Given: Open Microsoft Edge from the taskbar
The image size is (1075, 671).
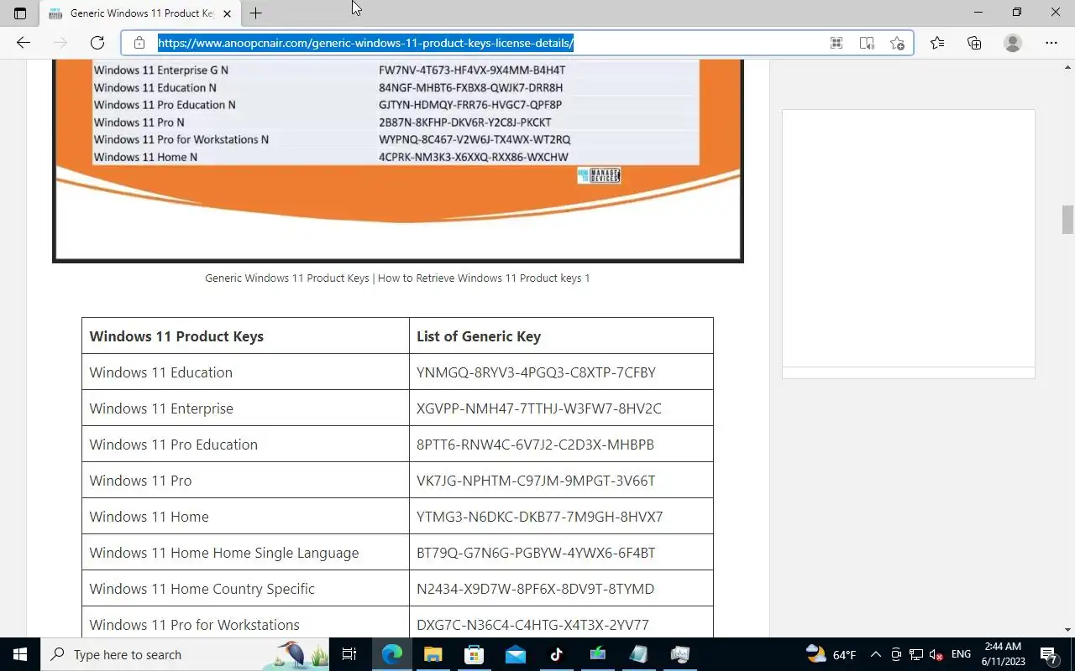Looking at the screenshot, I should (392, 654).
